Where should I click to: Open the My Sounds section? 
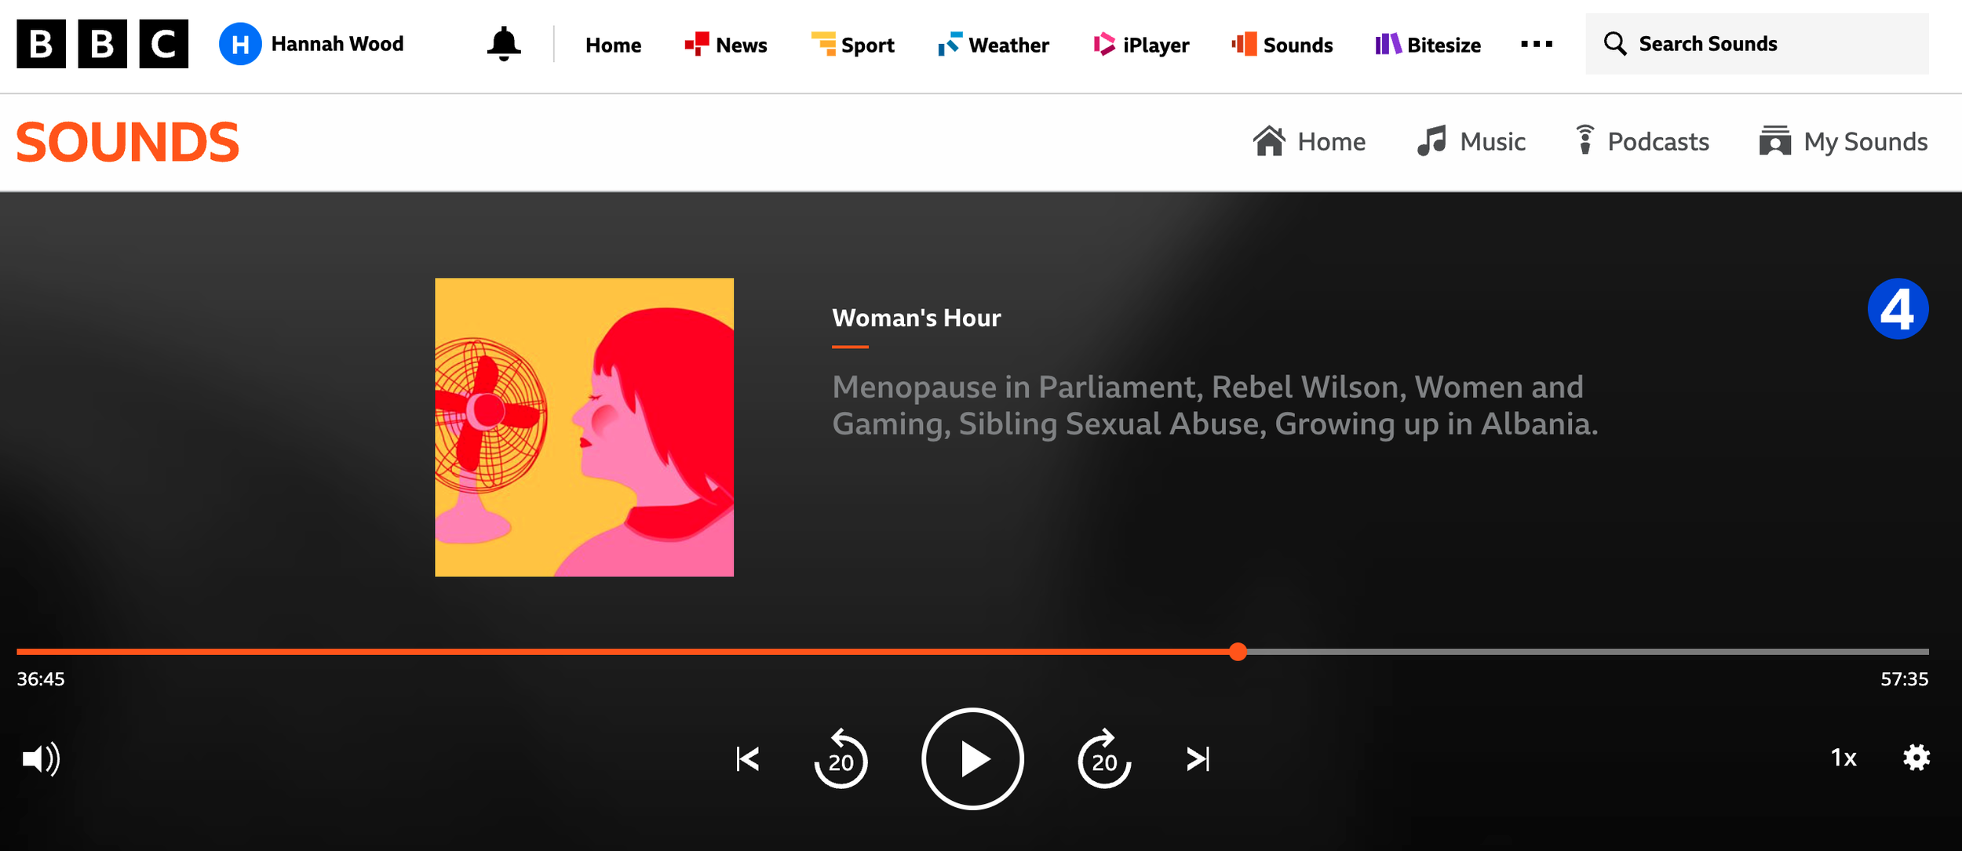coord(1843,142)
